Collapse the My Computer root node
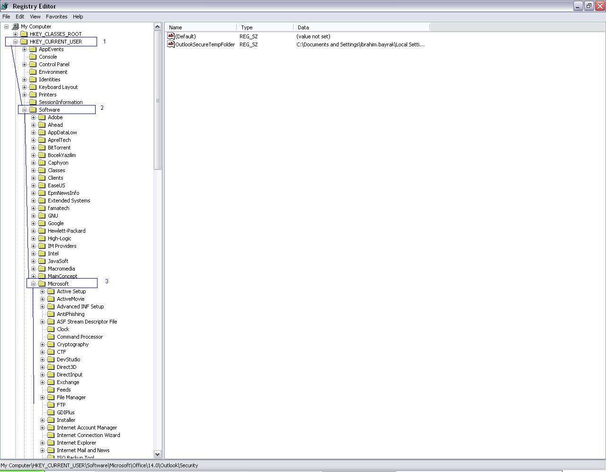This screenshot has height=472, width=606. (x=6, y=26)
